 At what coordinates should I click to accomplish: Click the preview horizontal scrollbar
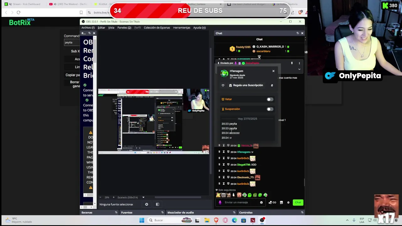[x=178, y=197]
